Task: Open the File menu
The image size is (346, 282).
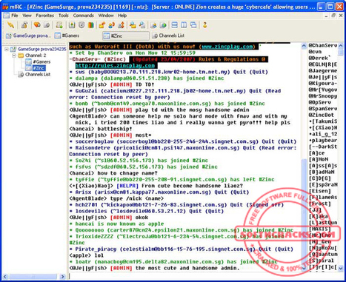Action: pos(15,16)
